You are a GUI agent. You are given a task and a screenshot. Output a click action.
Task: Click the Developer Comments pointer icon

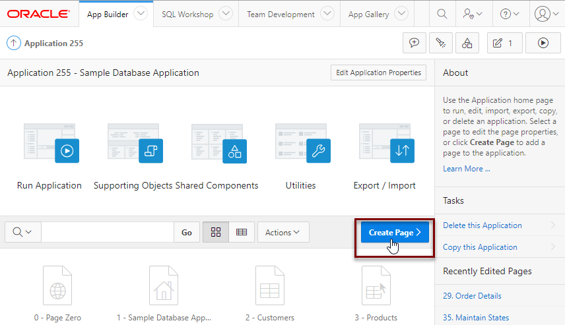pos(441,43)
